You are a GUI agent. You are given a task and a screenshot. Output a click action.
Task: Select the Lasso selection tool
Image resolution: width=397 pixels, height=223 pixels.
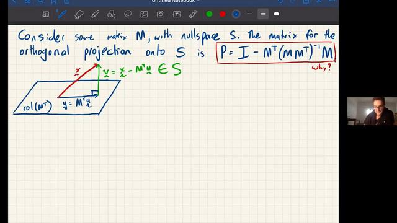[x=128, y=14]
